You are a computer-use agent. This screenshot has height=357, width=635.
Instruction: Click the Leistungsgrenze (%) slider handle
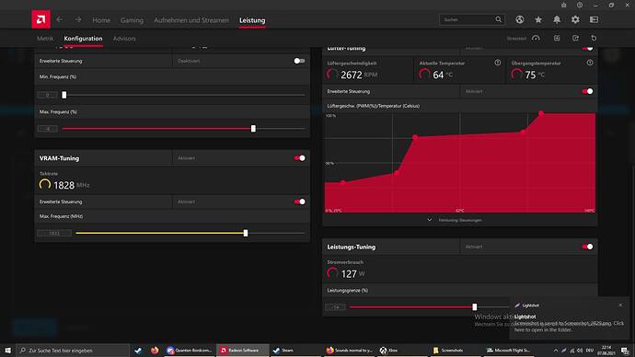[474, 306]
